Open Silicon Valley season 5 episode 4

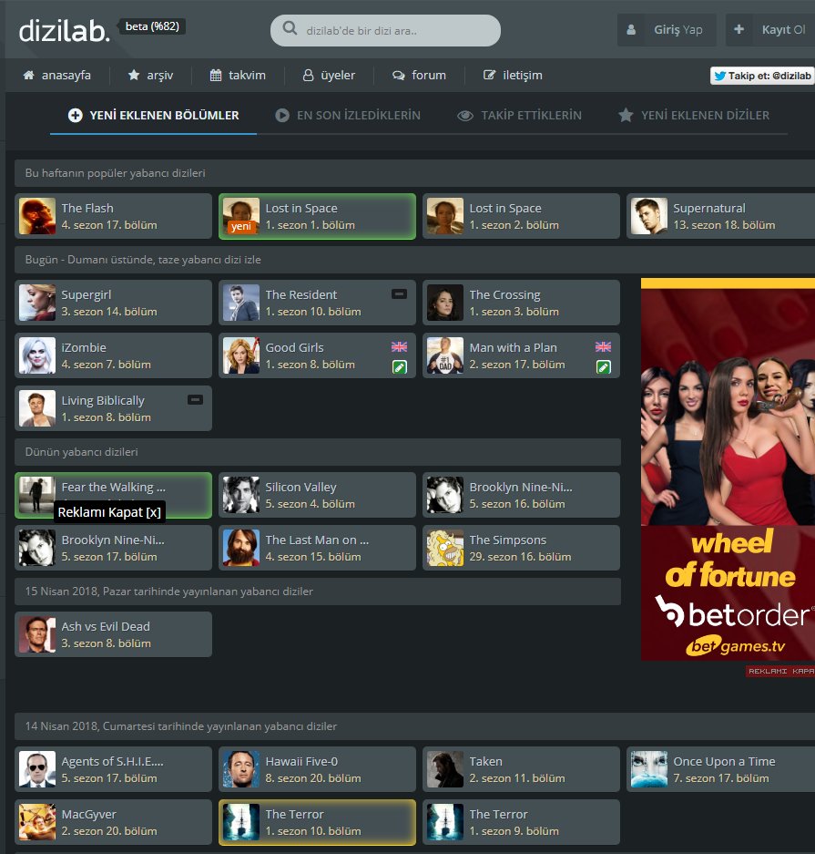click(x=317, y=495)
